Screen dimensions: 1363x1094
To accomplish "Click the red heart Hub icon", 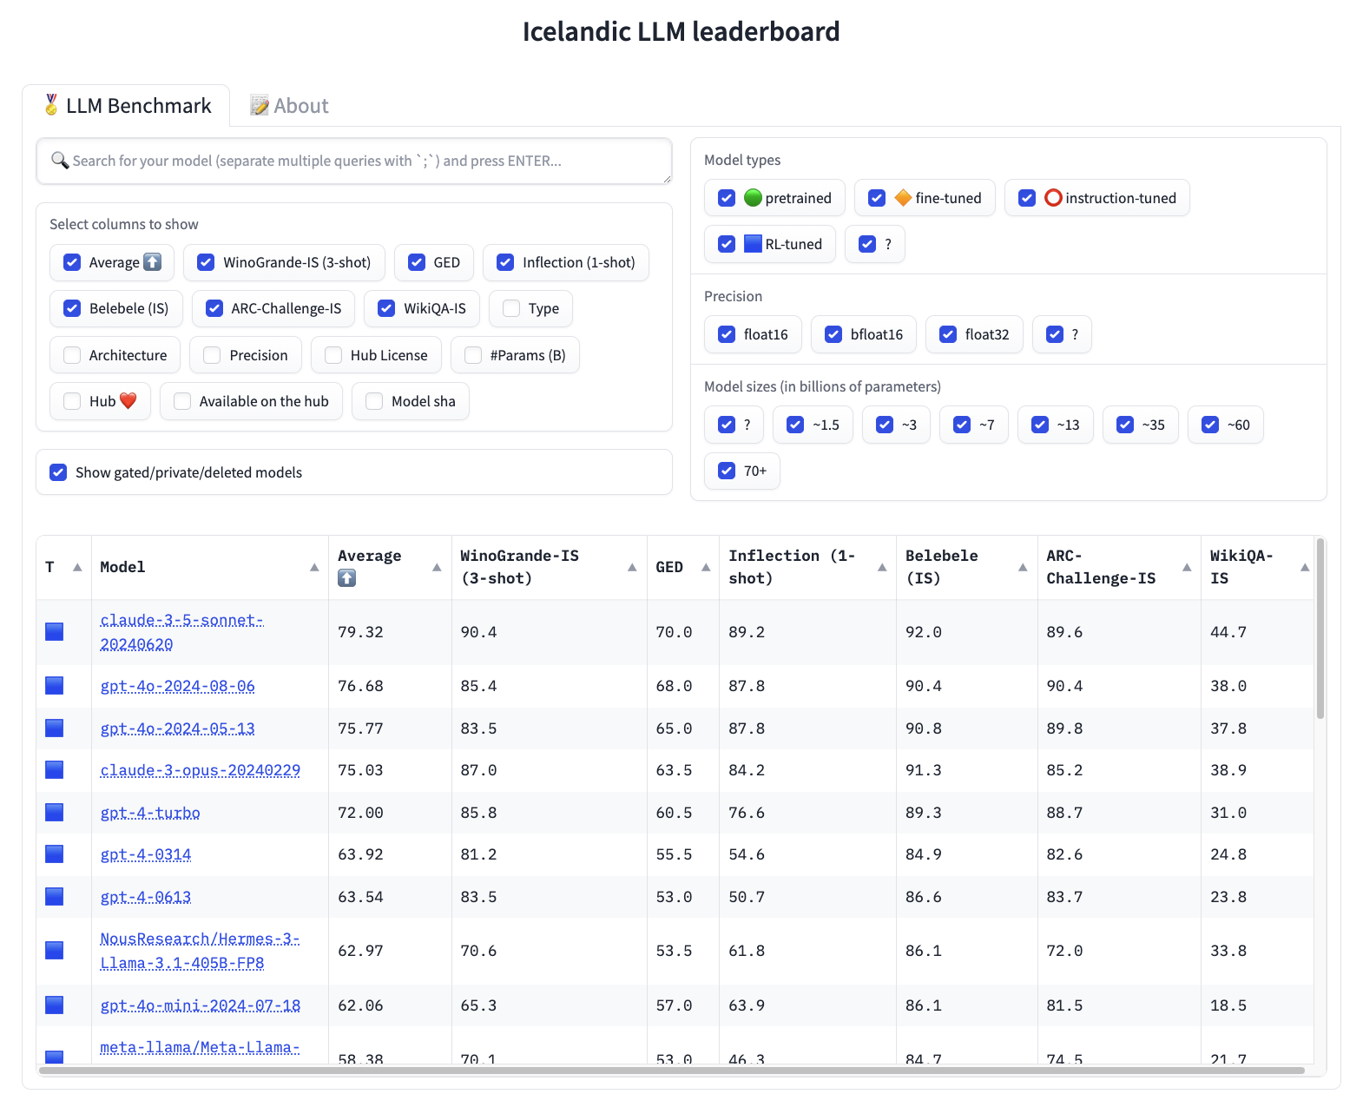I will pos(128,401).
